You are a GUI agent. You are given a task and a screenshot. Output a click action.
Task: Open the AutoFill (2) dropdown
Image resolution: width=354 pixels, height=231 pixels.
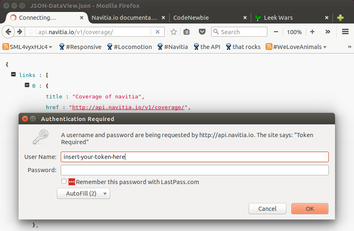[83, 194]
